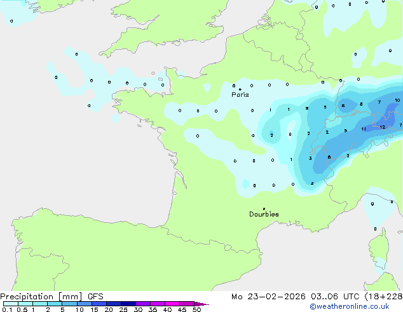Click the legend label '35'
403x312 pixels.
pyautogui.click(x=153, y=309)
